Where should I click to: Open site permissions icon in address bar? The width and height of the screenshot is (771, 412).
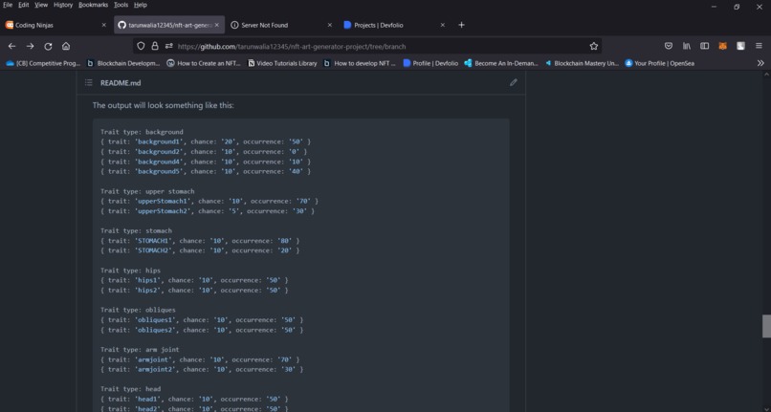[x=169, y=46]
